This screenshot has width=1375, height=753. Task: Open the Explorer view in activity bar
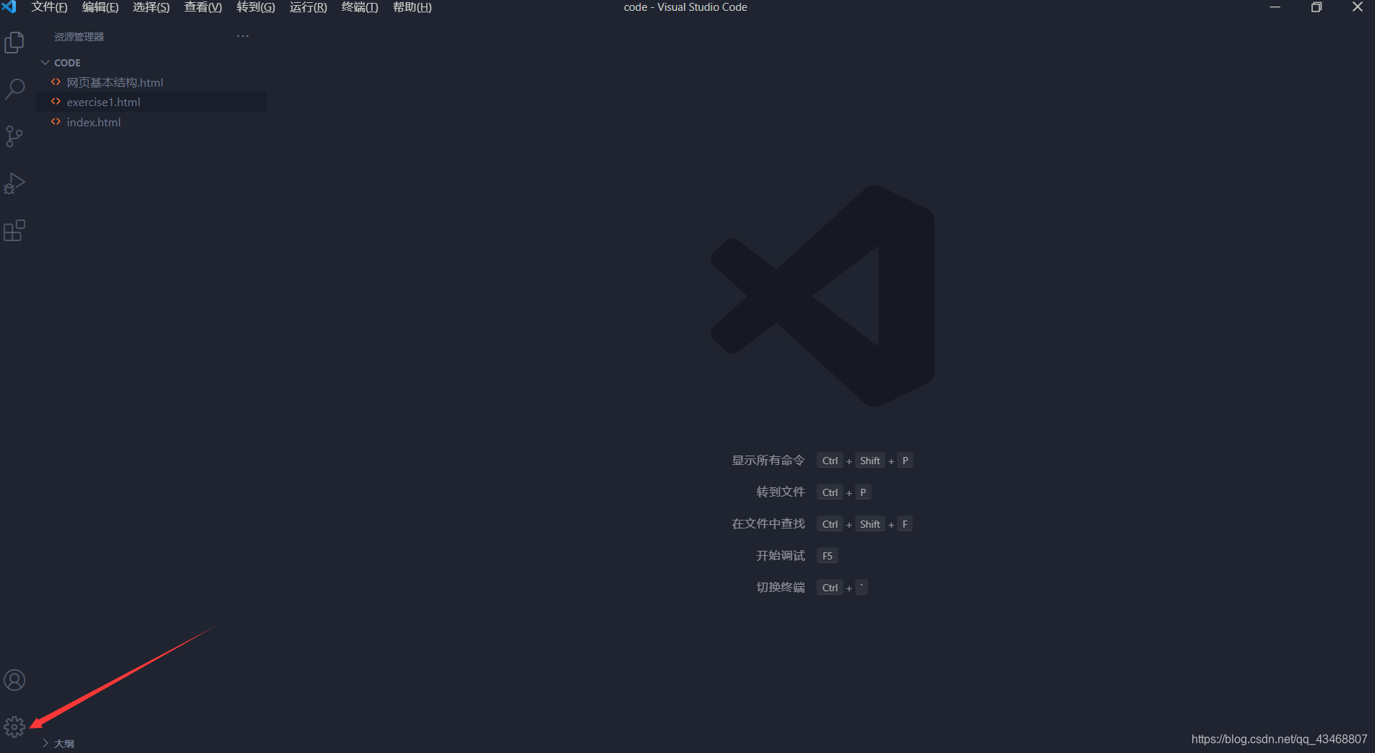(x=14, y=43)
